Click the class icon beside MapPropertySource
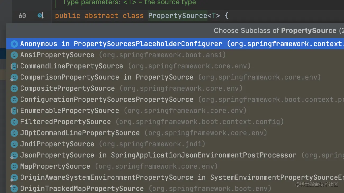The height and width of the screenshot is (193, 344). pos(14,166)
